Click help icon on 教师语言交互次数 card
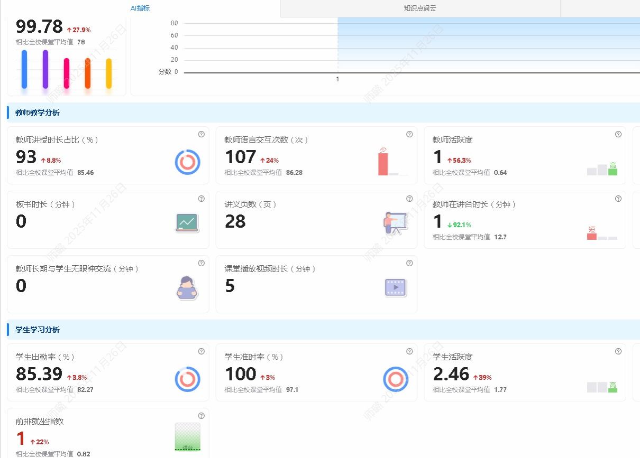Viewport: 640px width, 458px height. 409,134
